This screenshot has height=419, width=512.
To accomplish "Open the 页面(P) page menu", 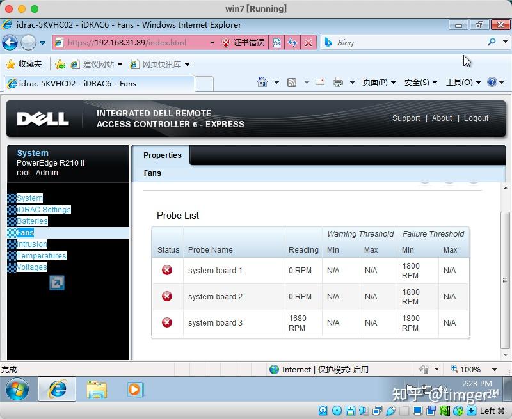I will click(x=379, y=83).
